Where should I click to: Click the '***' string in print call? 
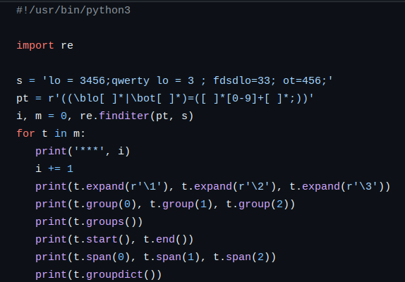(x=89, y=151)
